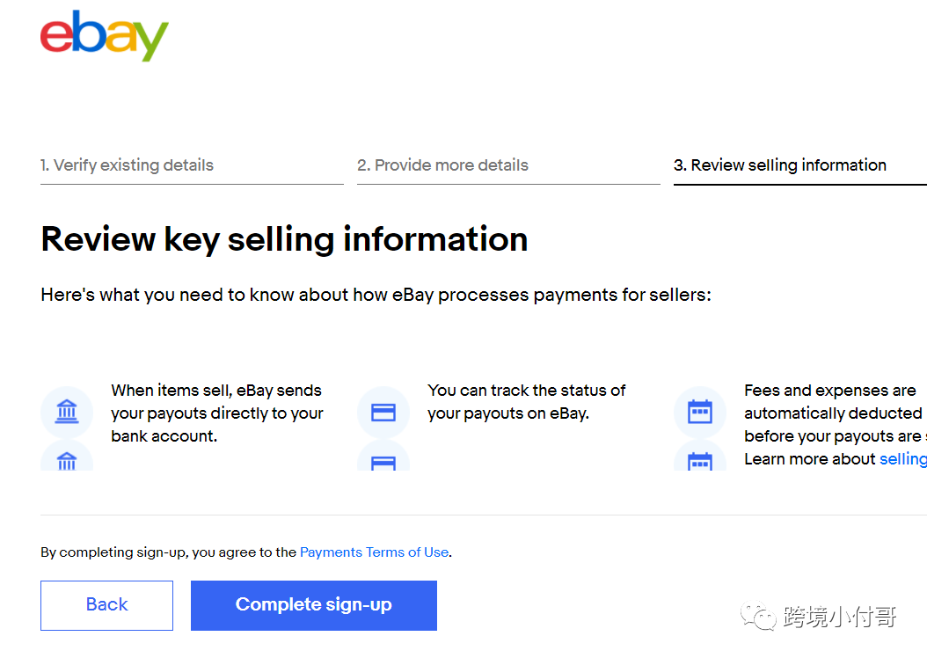Select step 3 Review selling information
Viewport: 927px width, 658px height.
[780, 165]
